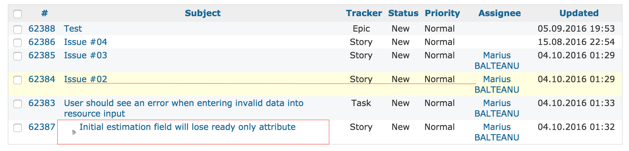The height and width of the screenshot is (151, 629).
Task: Select the checkbox beside issue 62384
Action: [x=18, y=80]
